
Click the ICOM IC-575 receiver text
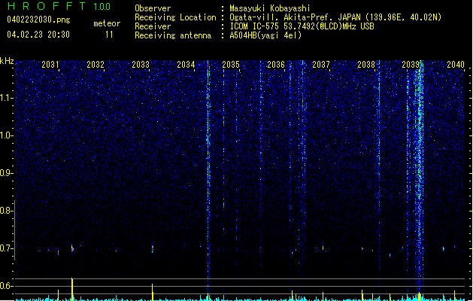tap(302, 26)
